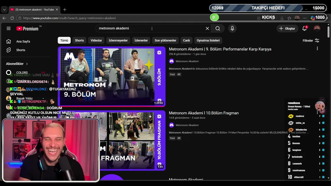Open Metronom Akademi channel name under Fragman
The height and width of the screenshot is (186, 331).
[x=187, y=125]
